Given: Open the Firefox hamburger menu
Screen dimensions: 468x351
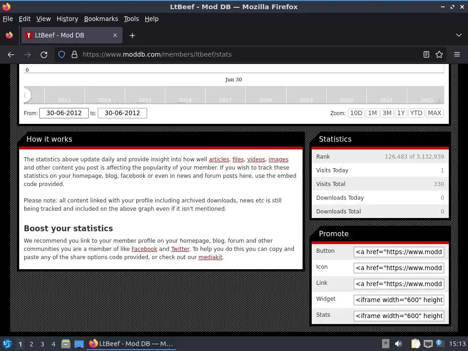Looking at the screenshot, I should [x=457, y=55].
